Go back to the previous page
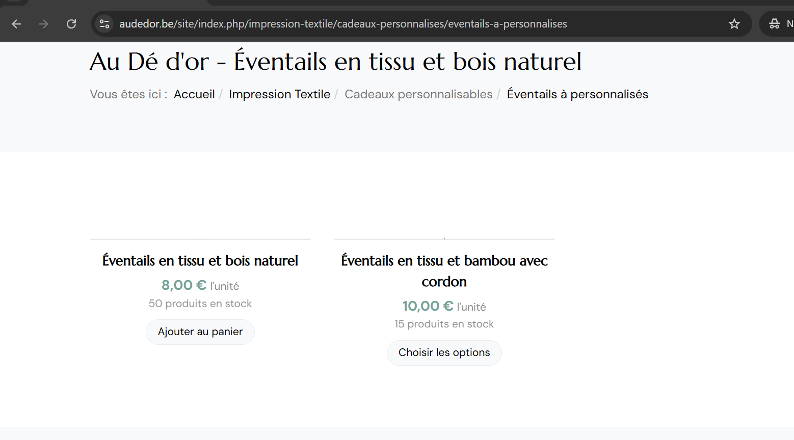This screenshot has height=440, width=794. (x=16, y=24)
